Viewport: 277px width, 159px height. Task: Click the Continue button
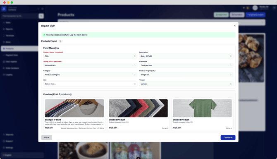pyautogui.click(x=228, y=137)
